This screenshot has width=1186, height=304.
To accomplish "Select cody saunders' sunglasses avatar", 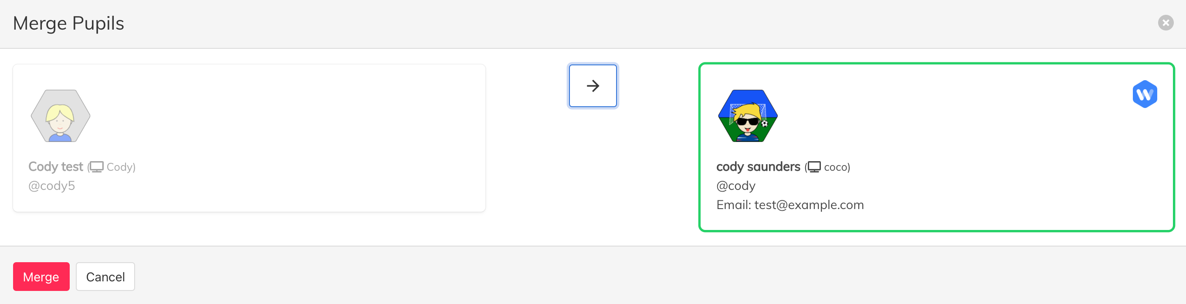I will (748, 116).
